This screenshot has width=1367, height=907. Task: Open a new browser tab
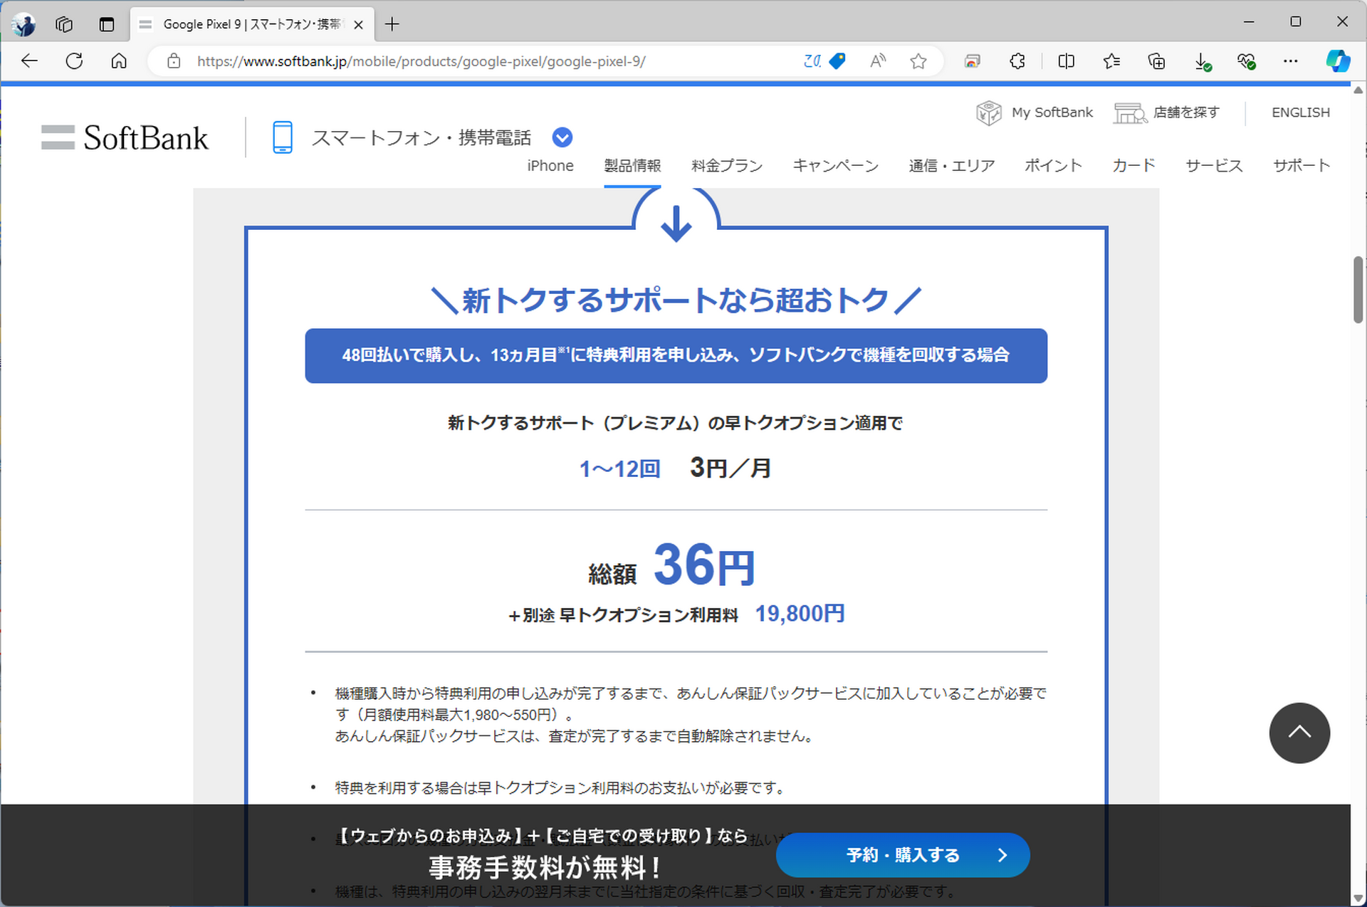point(392,24)
